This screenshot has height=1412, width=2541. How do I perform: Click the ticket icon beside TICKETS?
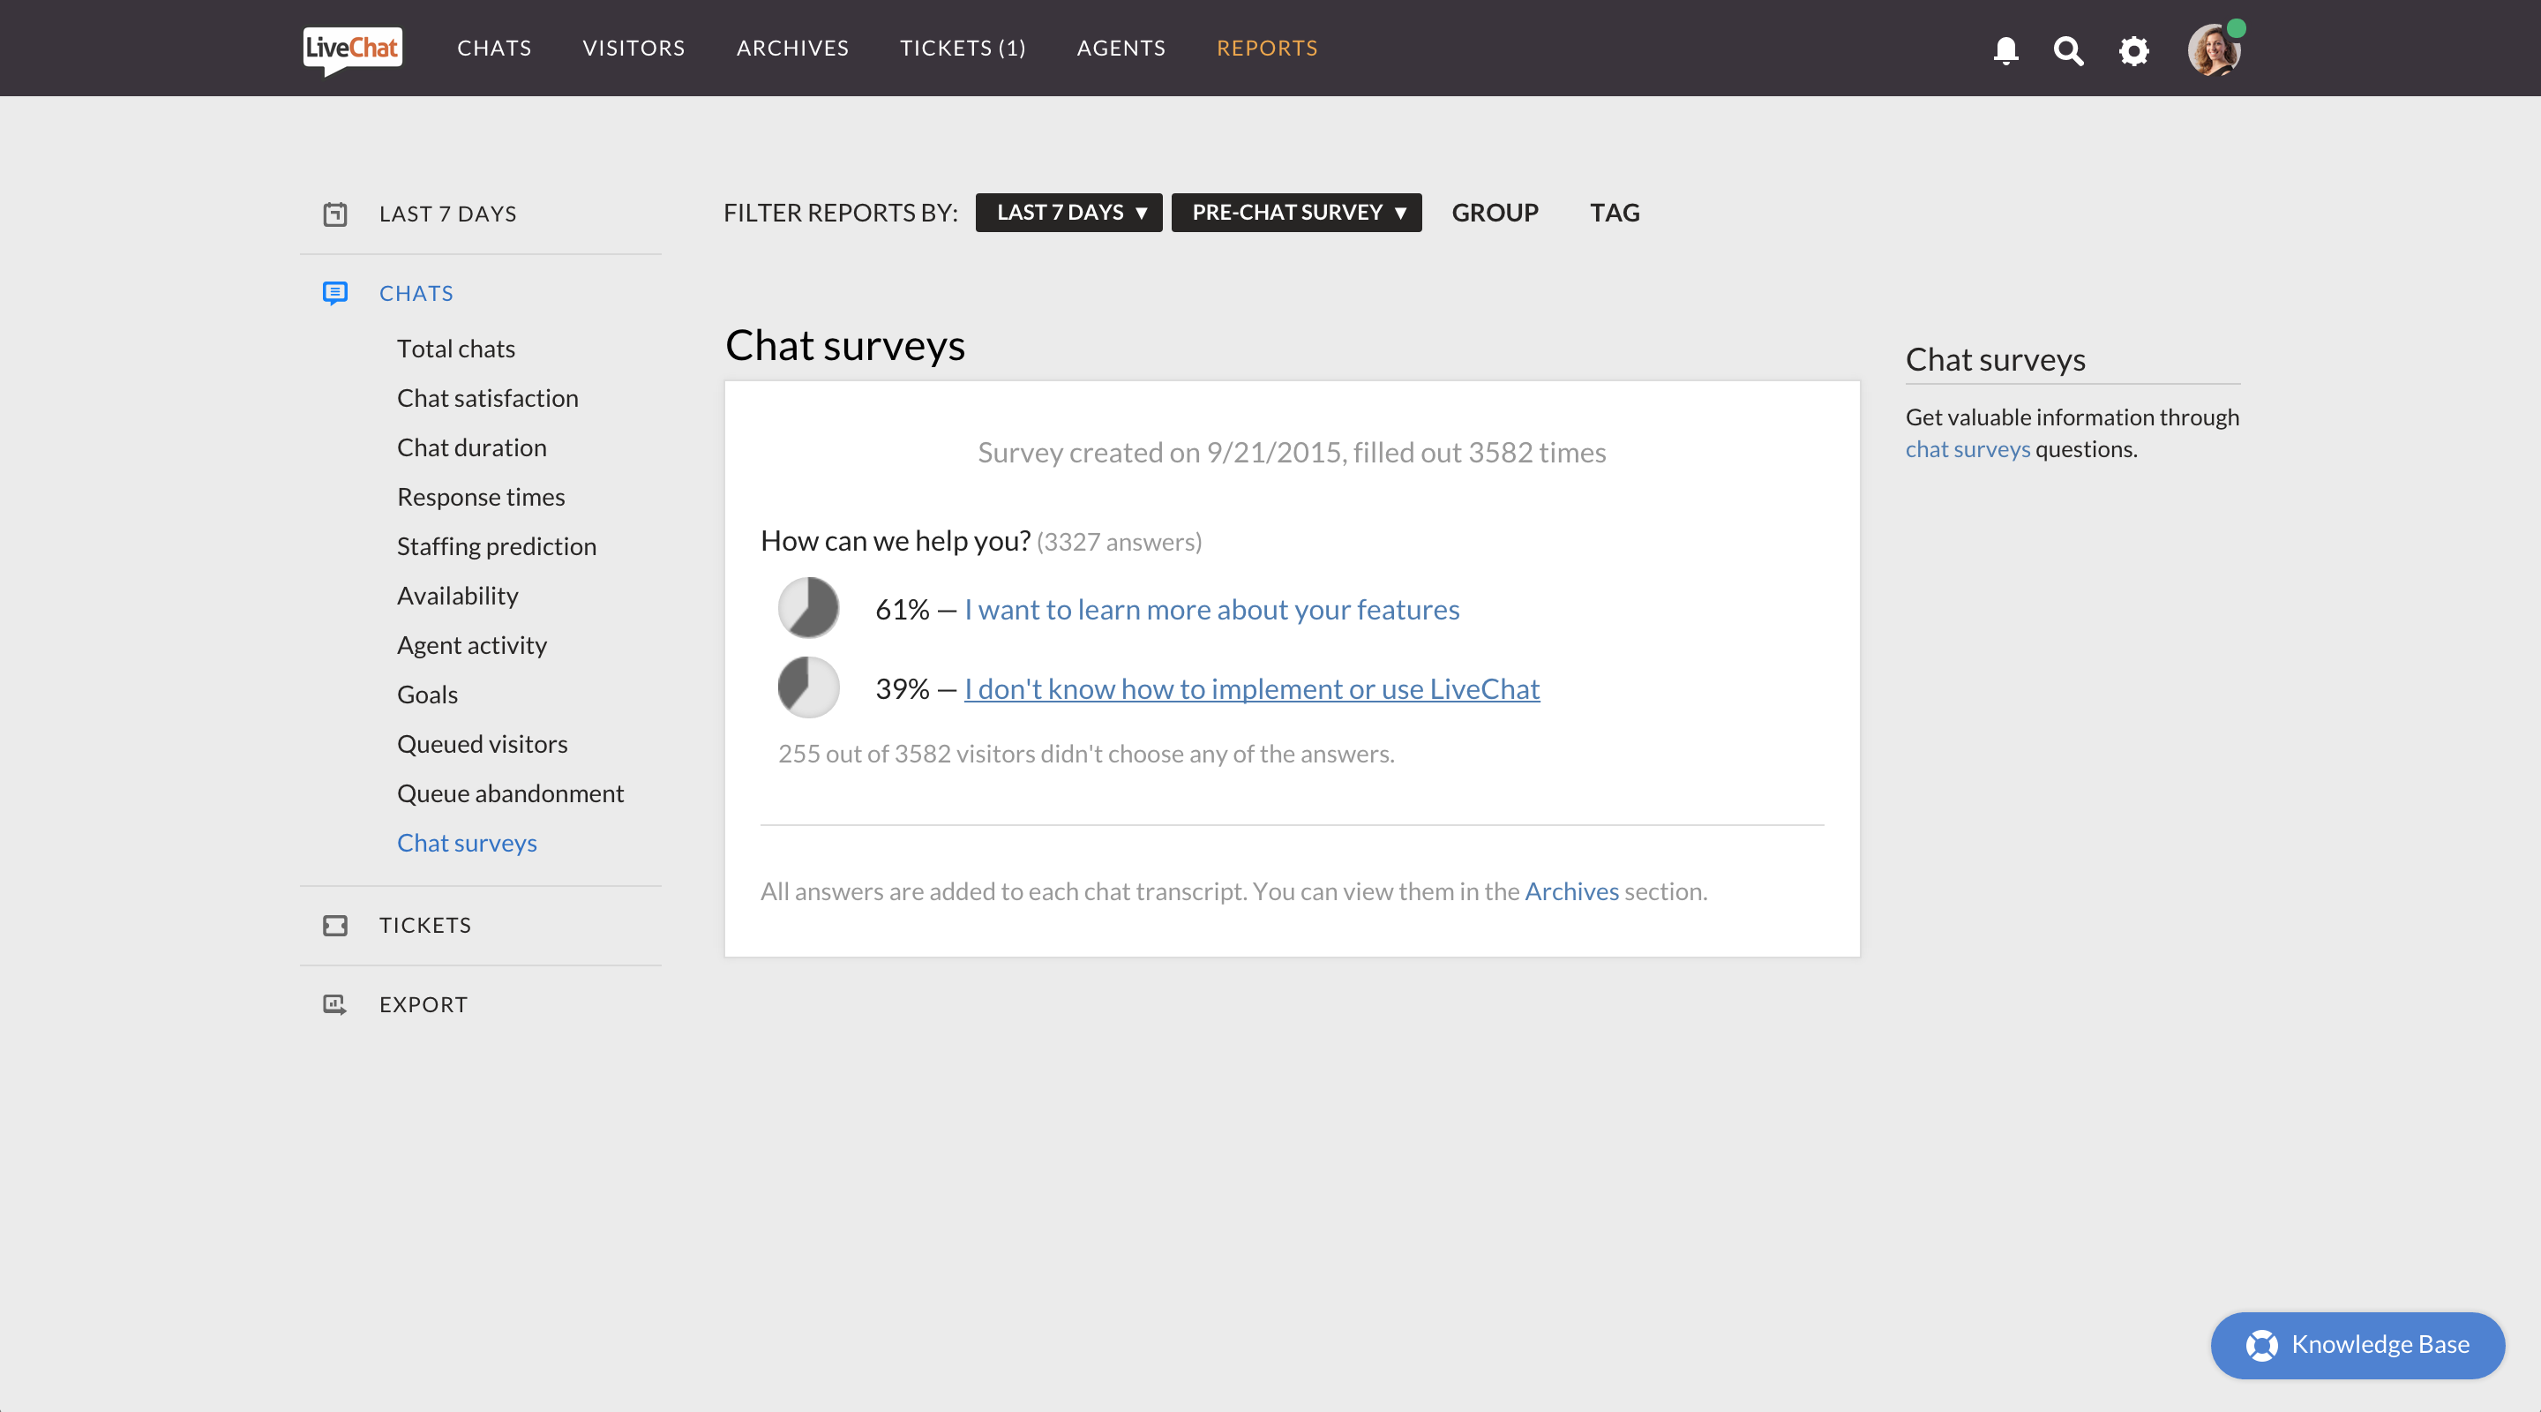click(335, 926)
